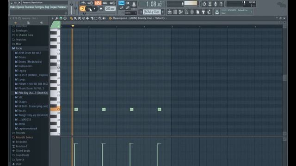Add new pattern plus button
296x166 pixels.
point(163,12)
